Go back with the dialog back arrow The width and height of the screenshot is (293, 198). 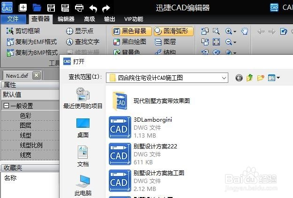coord(239,78)
